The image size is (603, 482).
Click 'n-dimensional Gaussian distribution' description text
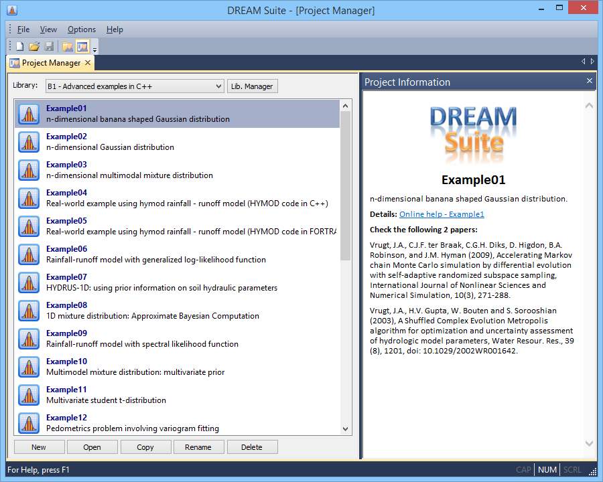pos(110,147)
